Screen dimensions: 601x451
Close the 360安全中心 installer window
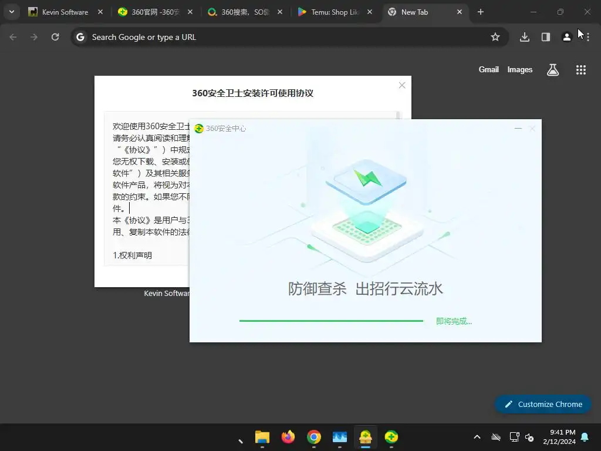click(532, 129)
